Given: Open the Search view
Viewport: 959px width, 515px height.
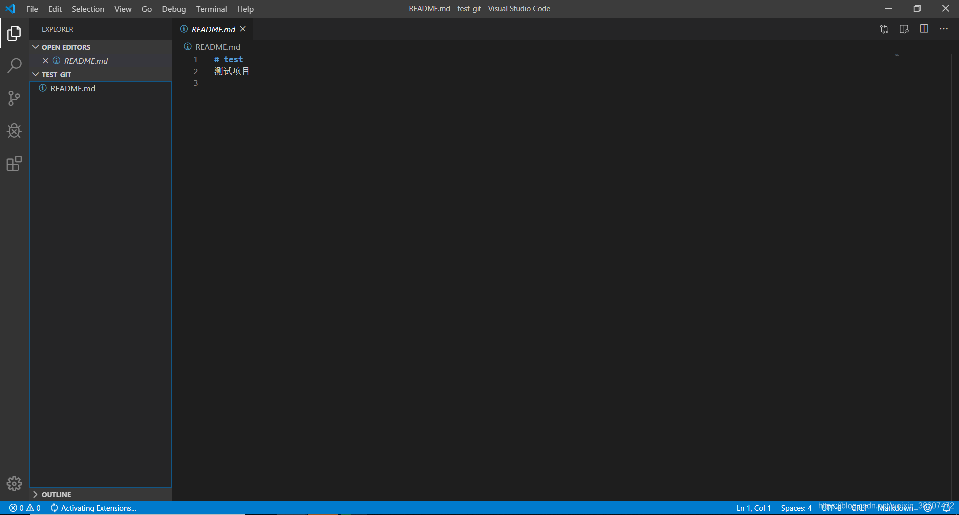Looking at the screenshot, I should [x=14, y=66].
